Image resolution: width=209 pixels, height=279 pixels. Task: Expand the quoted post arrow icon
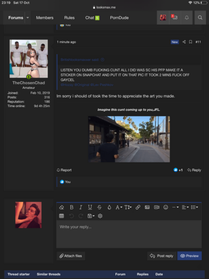pos(103,60)
